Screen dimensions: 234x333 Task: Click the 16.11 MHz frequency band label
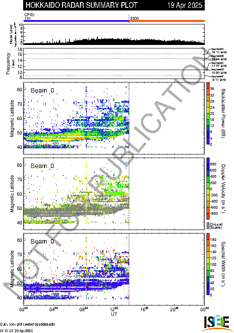point(219,52)
